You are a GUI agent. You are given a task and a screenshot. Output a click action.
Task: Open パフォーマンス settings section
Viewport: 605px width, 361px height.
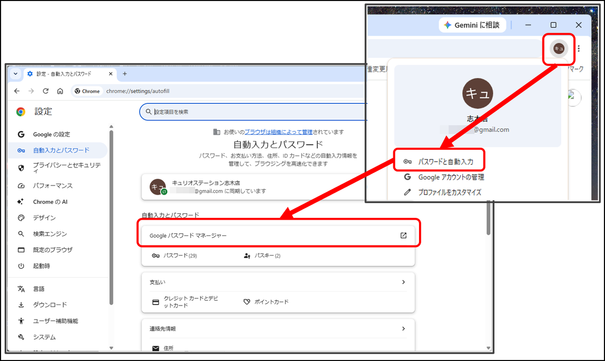[x=52, y=186]
